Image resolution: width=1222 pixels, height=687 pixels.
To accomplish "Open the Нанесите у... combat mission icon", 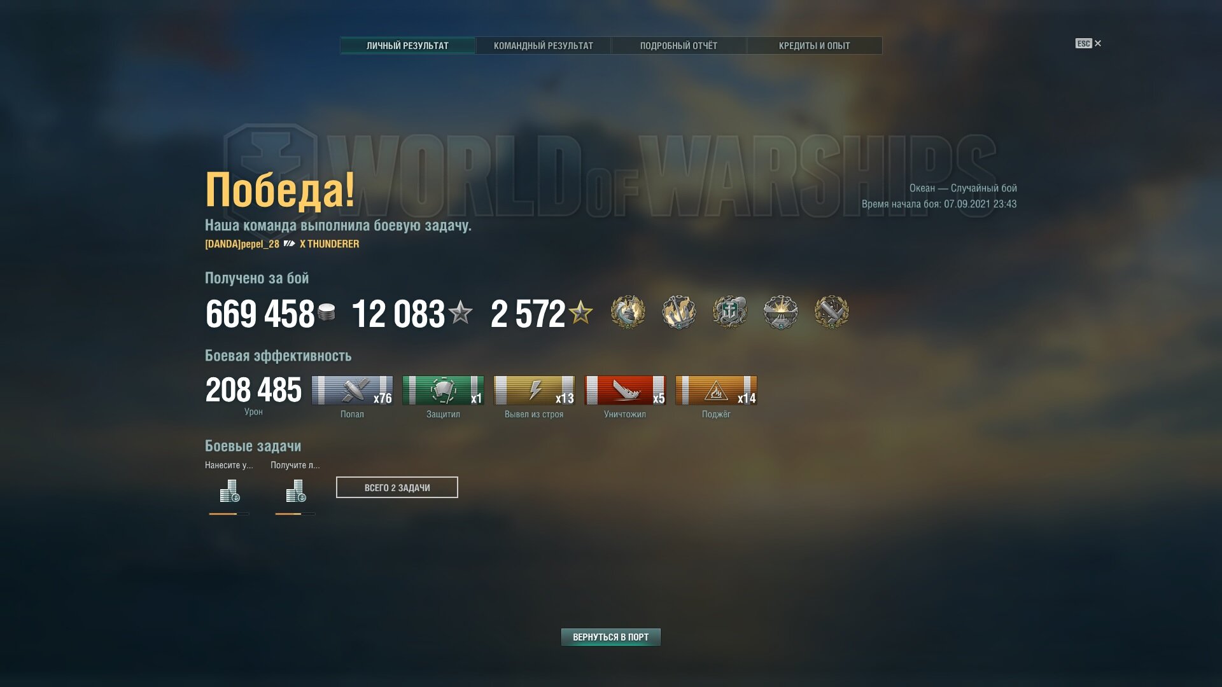I will click(229, 491).
